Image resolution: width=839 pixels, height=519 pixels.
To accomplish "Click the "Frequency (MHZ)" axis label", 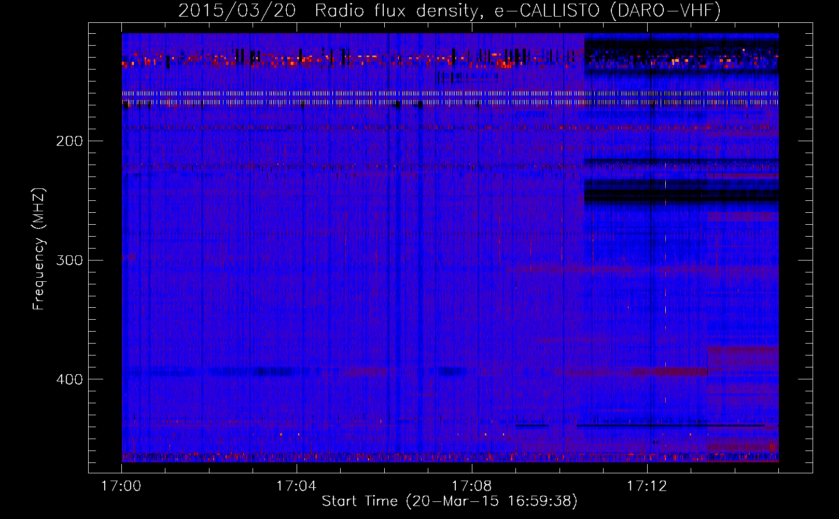I will 39,249.
